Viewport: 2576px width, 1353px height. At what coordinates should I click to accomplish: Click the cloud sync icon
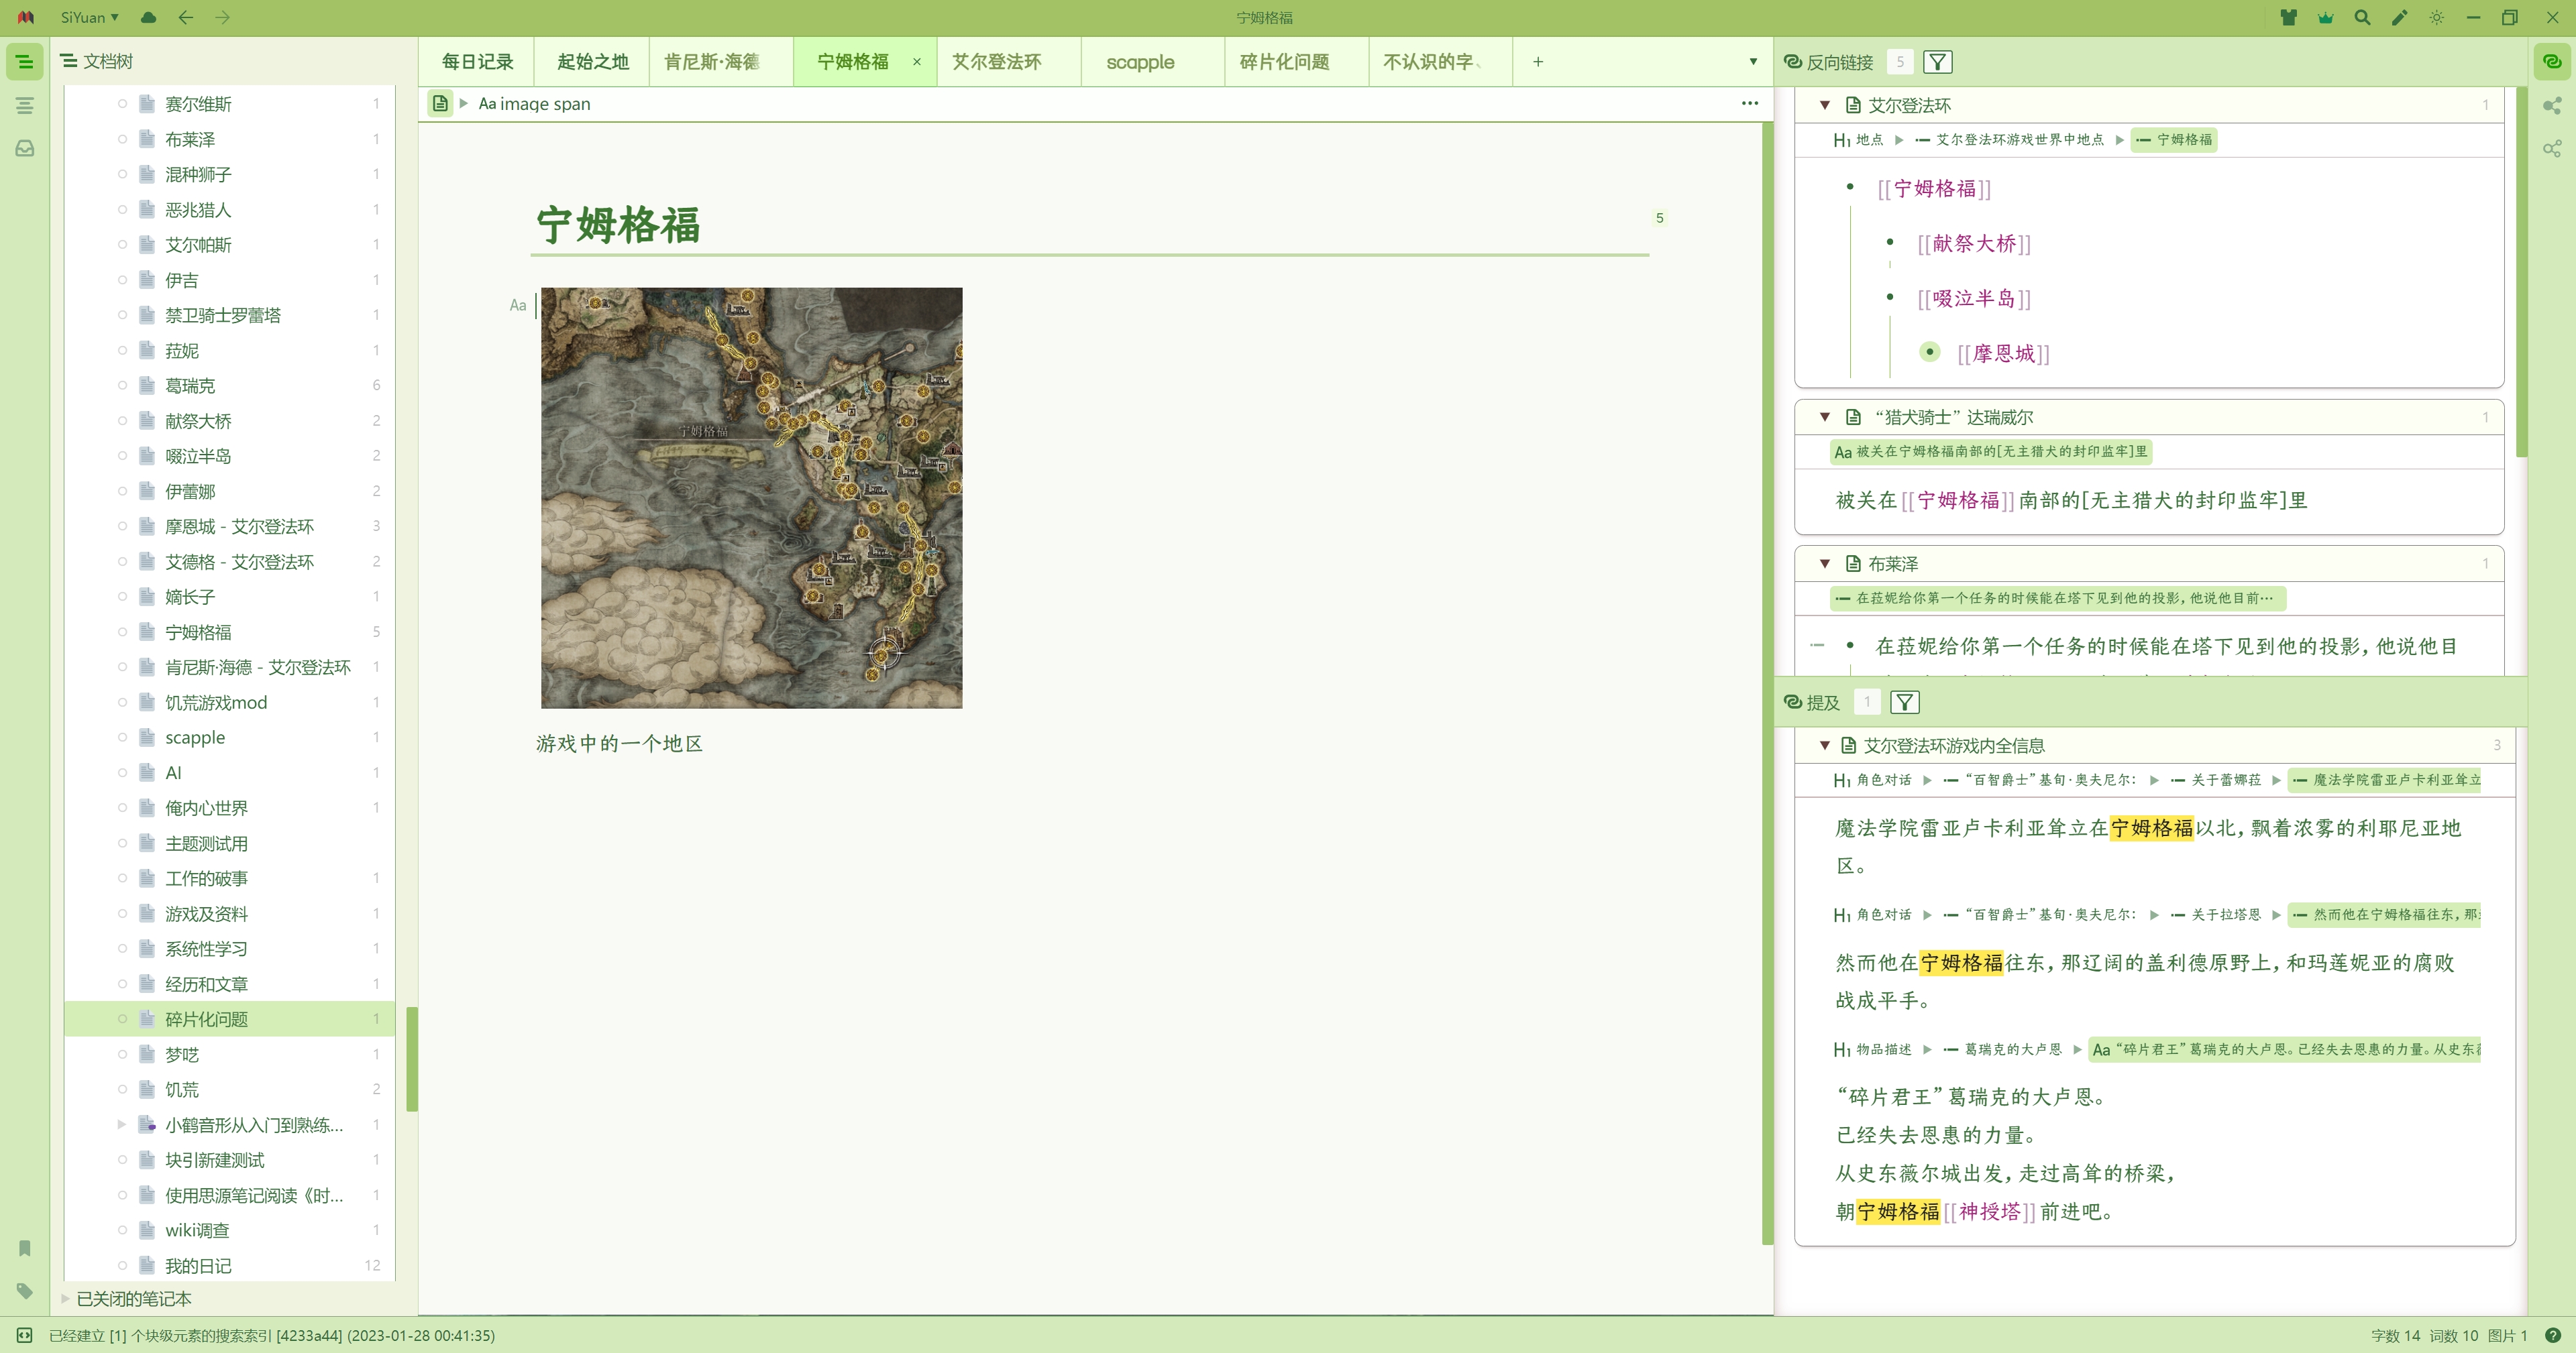point(148,17)
